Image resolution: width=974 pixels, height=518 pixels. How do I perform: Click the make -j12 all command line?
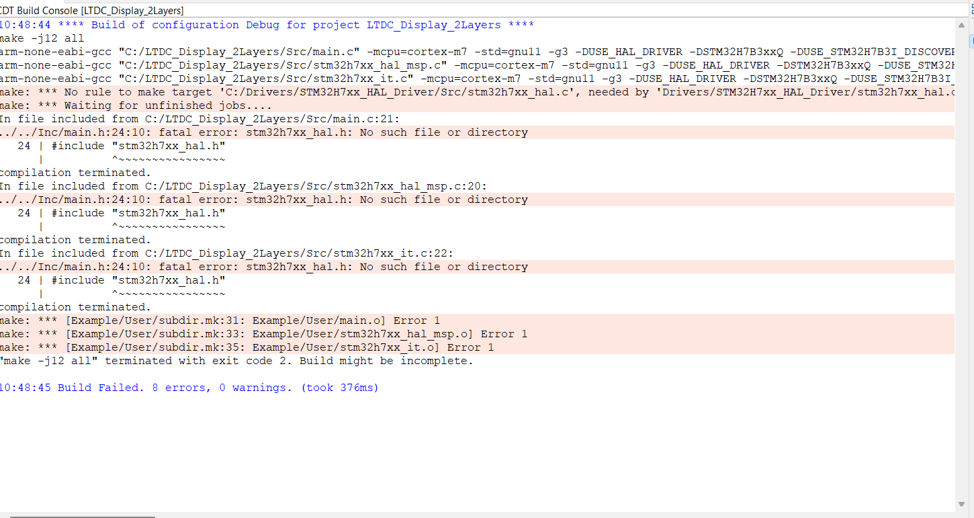40,38
